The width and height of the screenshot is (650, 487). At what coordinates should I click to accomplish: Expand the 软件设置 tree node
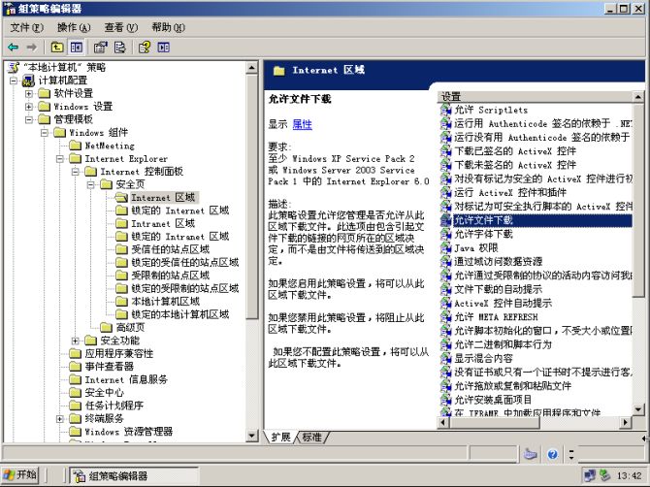point(29,94)
